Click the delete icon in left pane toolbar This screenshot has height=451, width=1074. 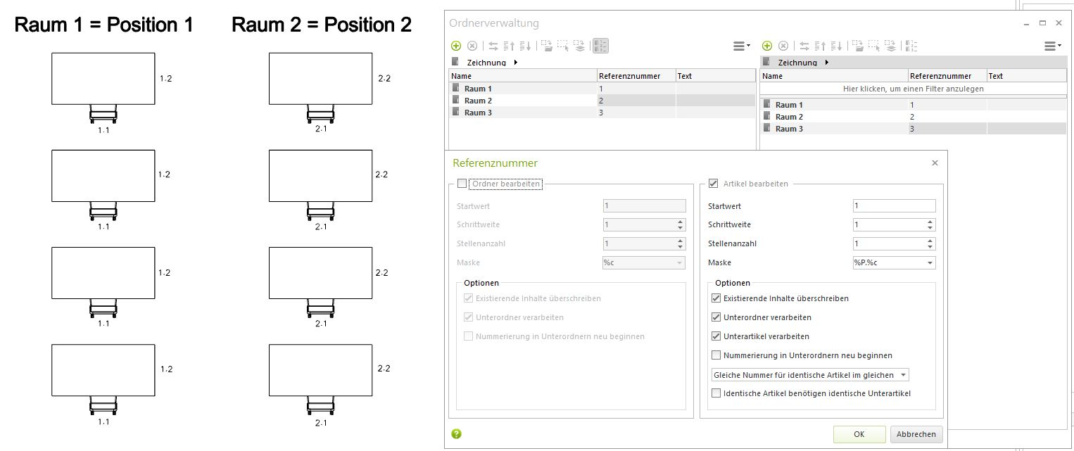472,46
